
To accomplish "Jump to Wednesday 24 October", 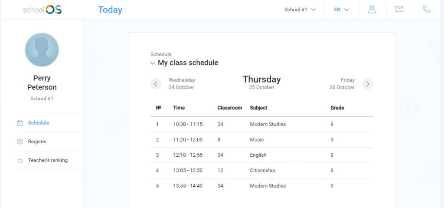I will tap(182, 84).
